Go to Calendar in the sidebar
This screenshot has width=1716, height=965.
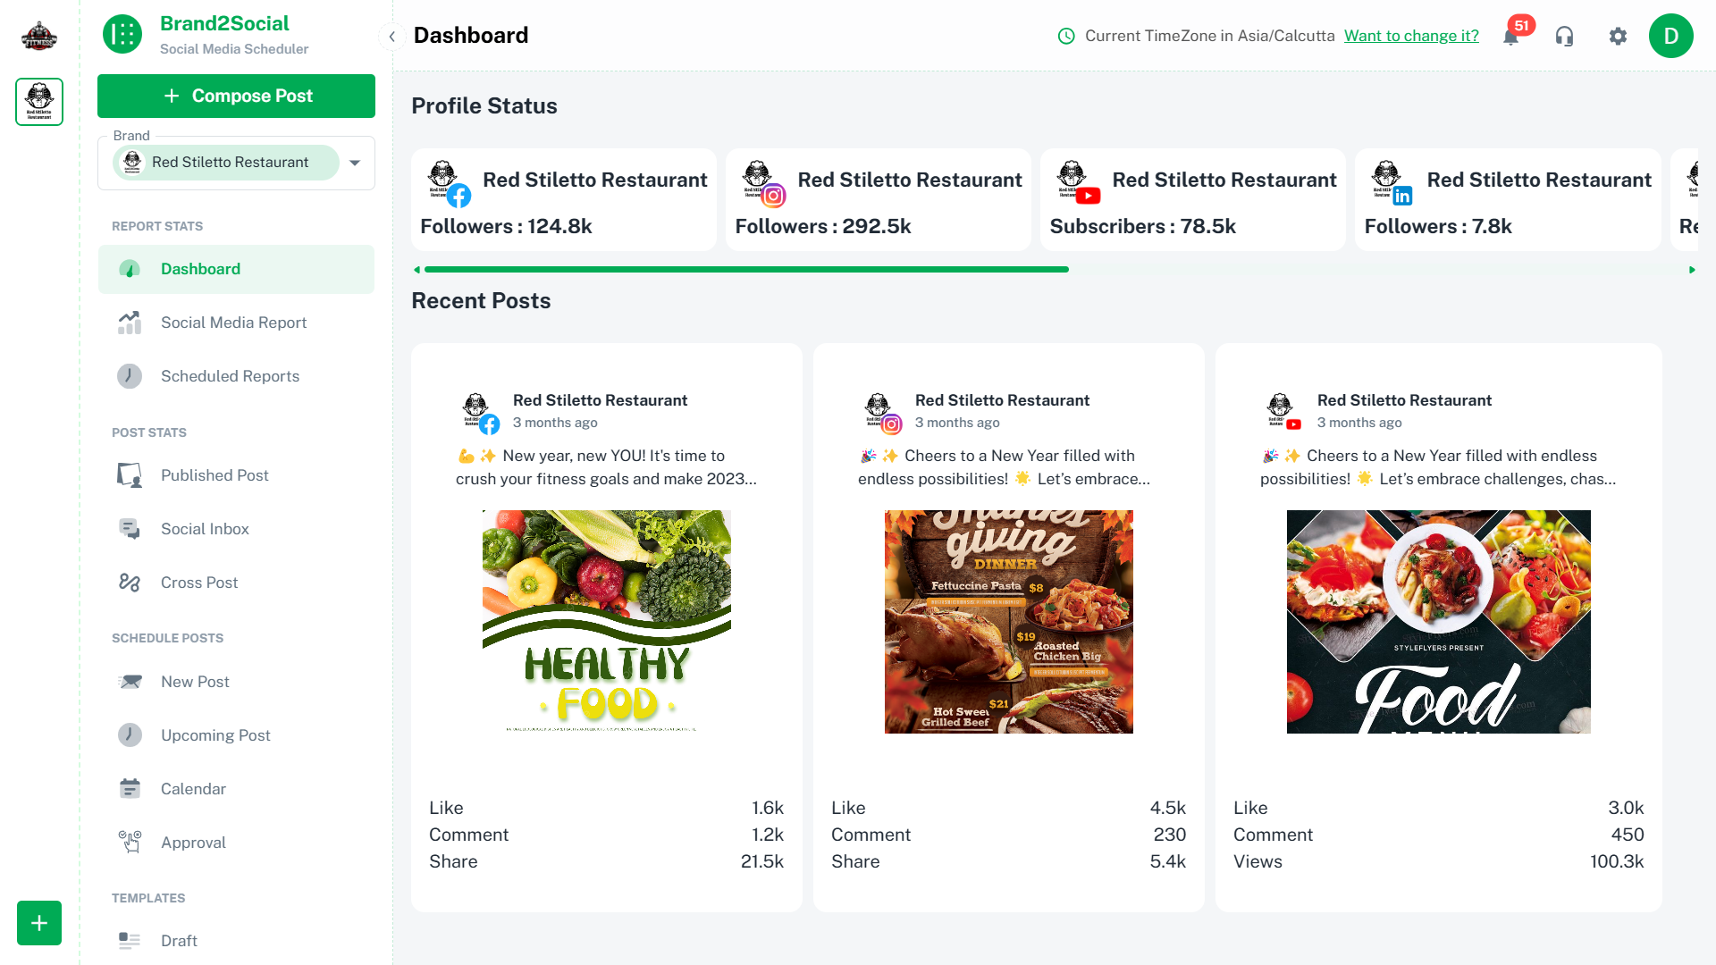click(193, 789)
